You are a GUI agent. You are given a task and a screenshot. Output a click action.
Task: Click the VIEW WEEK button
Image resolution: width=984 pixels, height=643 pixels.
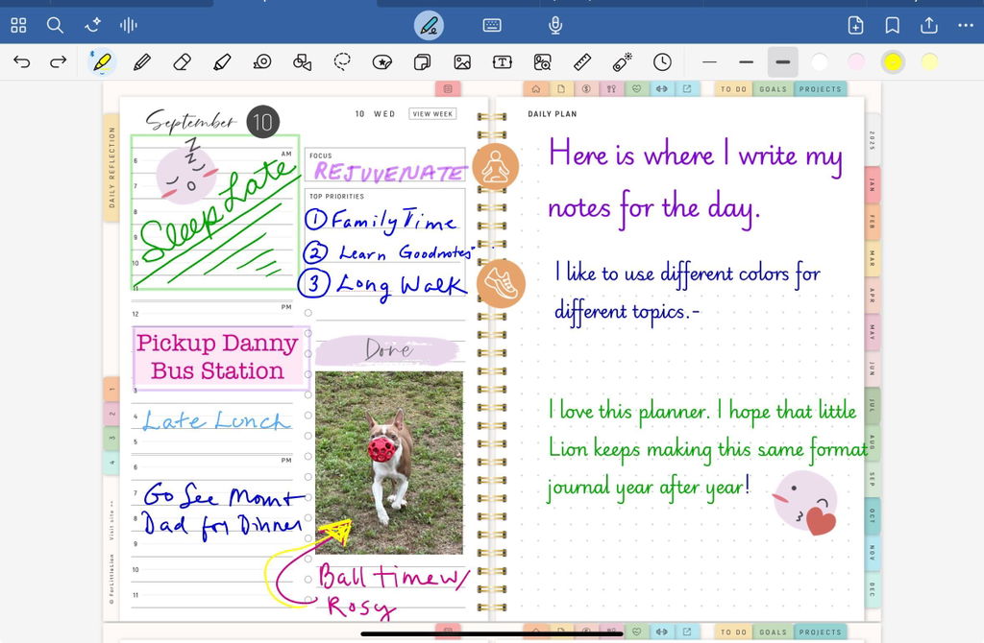click(x=432, y=114)
